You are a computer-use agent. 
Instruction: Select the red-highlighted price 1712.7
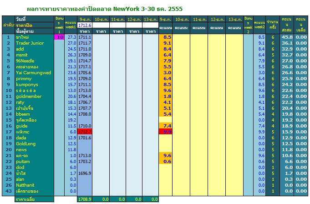pos(85,132)
